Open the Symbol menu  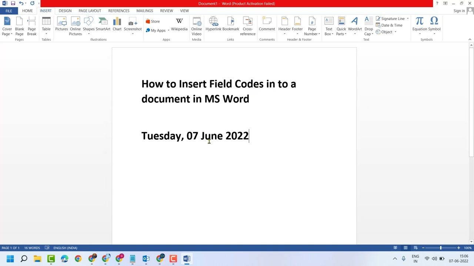point(434,26)
